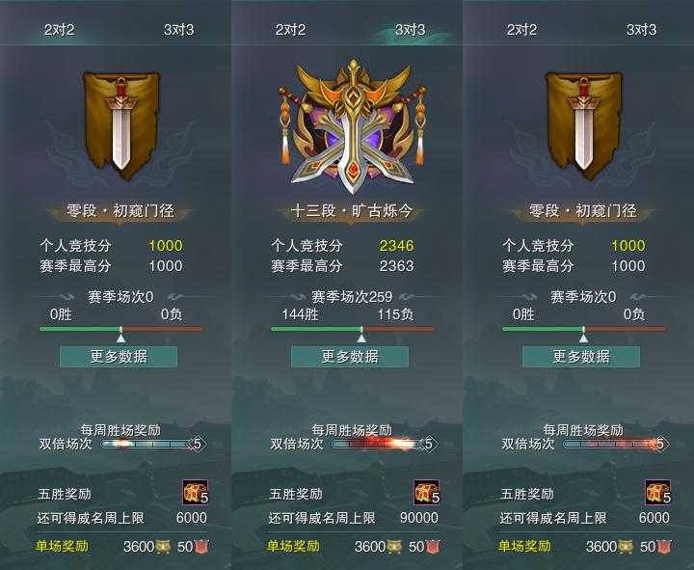
Task: Open the 五胜奖励 chest in right panel
Action: click(x=658, y=492)
